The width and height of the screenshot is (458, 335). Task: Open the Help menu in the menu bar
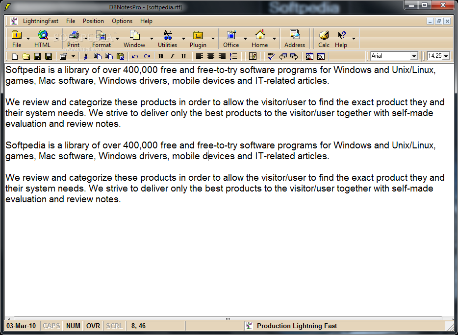[x=146, y=21]
